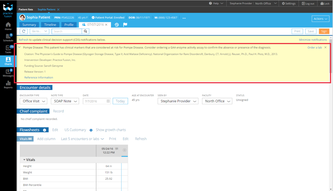This screenshot has width=333, height=191.
Task: Collapse the Vitals row group
Action: (x=24, y=160)
